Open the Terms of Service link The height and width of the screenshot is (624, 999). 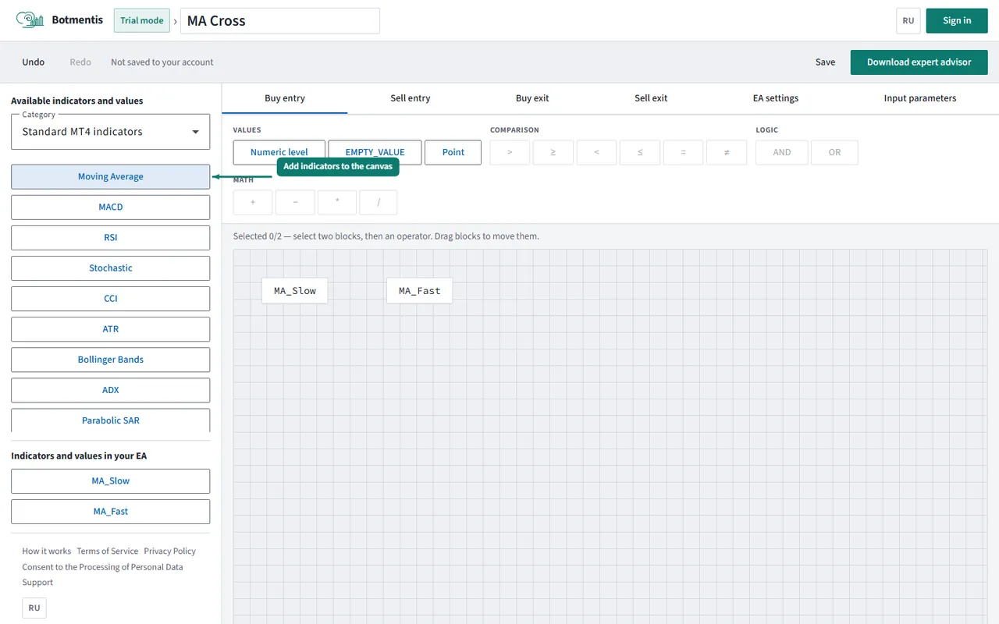pos(108,551)
